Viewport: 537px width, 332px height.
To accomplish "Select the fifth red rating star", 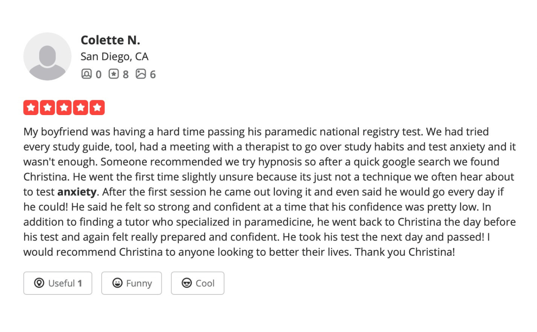I will (x=96, y=107).
